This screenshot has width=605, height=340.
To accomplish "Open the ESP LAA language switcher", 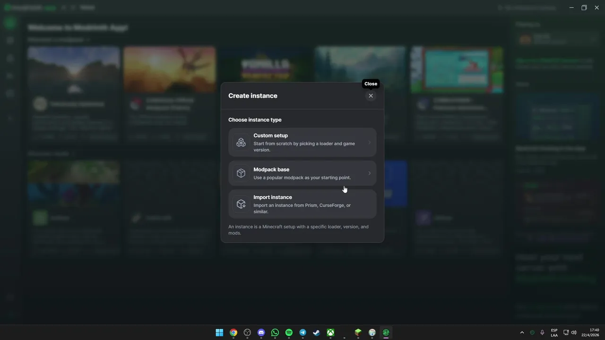I will [554, 332].
